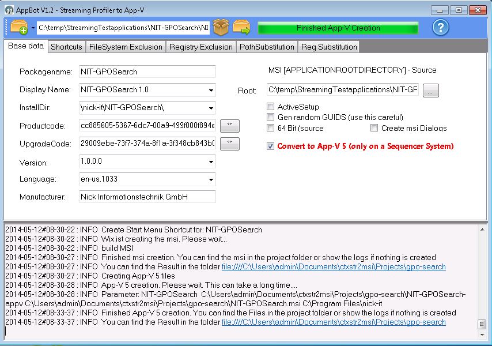The width and height of the screenshot is (492, 346).
Task: Open the Reg Substitution tab
Action: click(x=329, y=47)
